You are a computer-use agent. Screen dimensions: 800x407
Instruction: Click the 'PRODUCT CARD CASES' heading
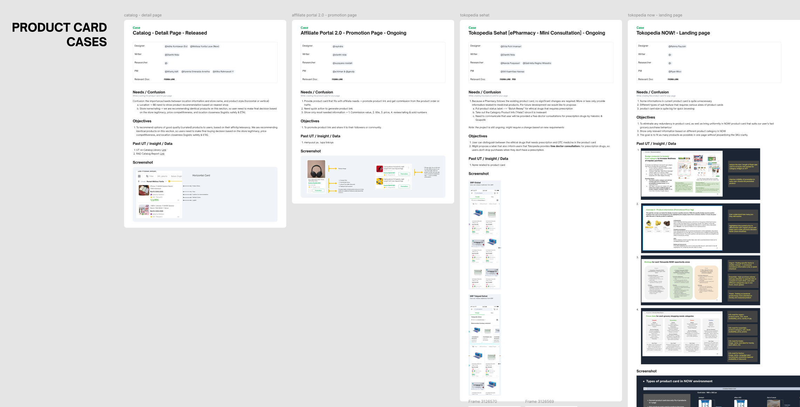(x=60, y=35)
